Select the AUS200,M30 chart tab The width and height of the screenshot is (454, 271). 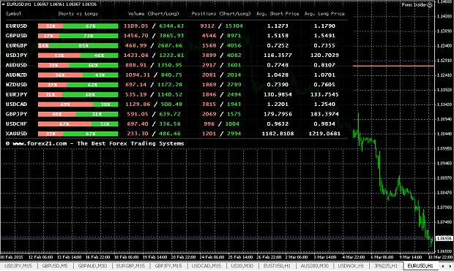point(315,266)
